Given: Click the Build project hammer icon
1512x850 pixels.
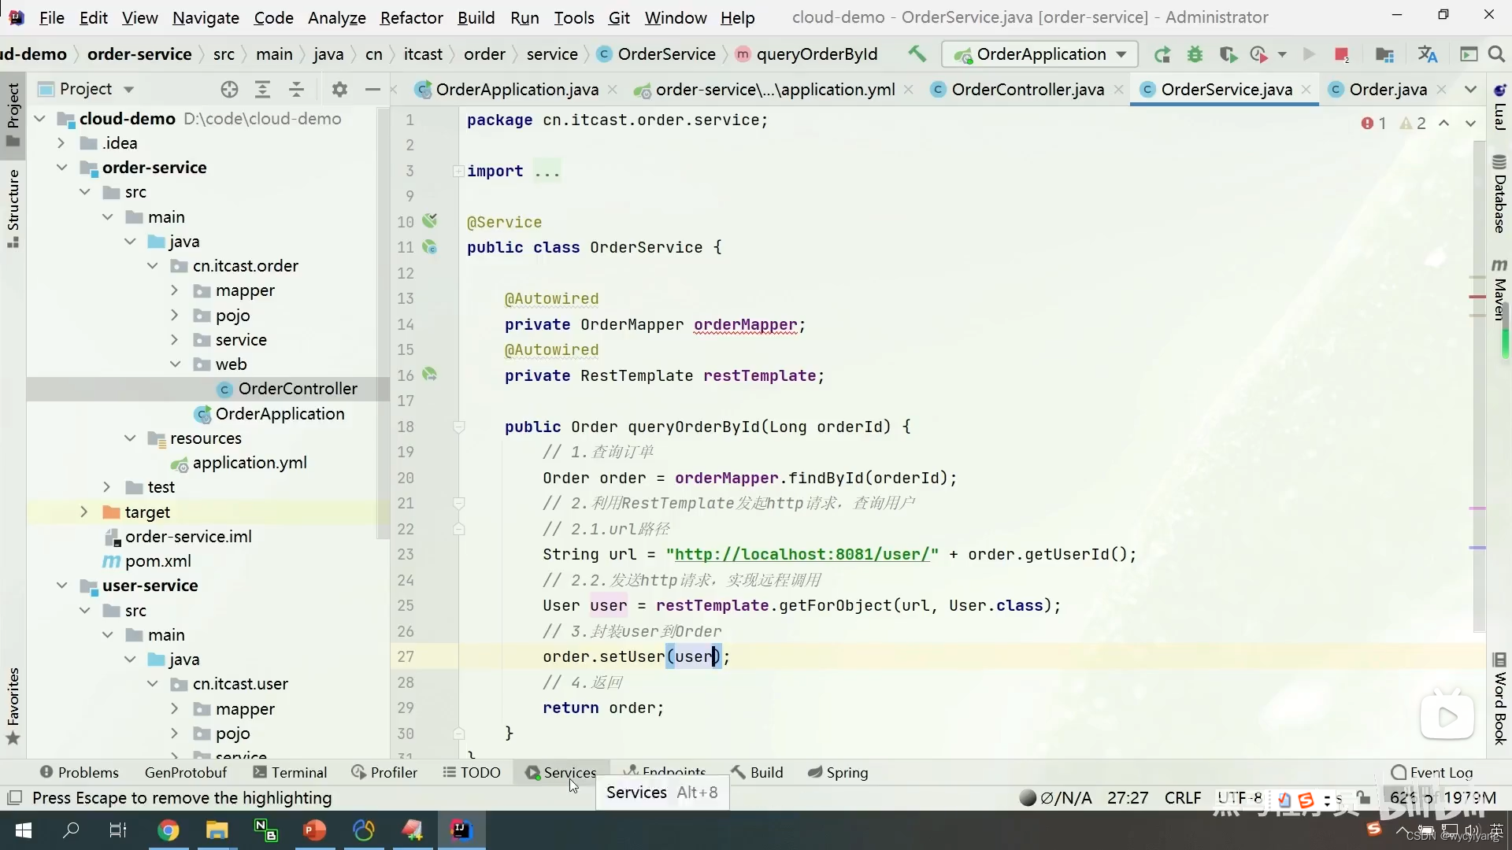Looking at the screenshot, I should tap(917, 54).
